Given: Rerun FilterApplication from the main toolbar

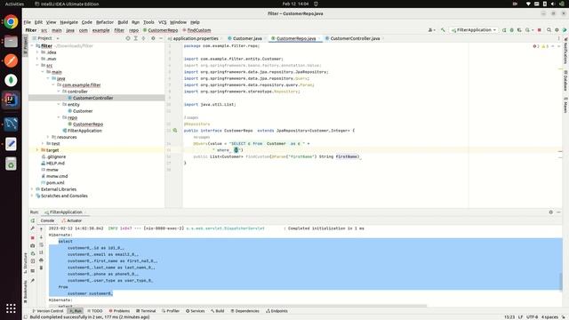Looking at the screenshot, I should (504, 30).
